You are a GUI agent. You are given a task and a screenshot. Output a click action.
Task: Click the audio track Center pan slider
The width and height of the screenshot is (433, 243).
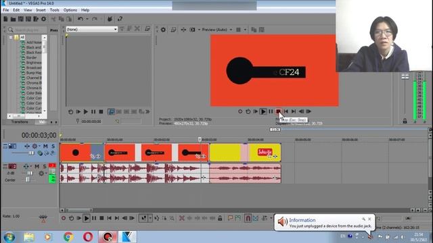tap(27, 180)
